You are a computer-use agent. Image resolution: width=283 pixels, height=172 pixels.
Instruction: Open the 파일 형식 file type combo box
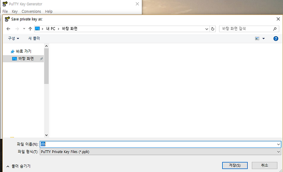160,152
